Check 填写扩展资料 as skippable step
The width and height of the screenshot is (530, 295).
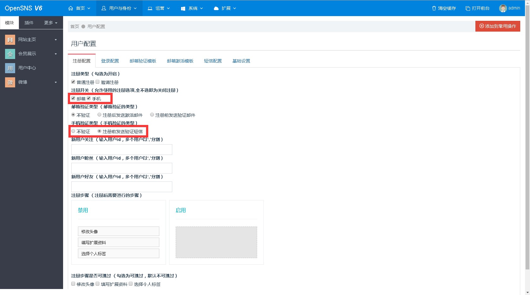[97, 284]
